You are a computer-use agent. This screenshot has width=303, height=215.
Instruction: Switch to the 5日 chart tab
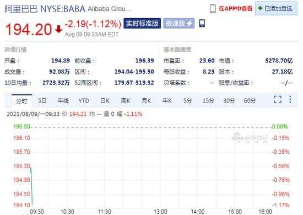tap(42, 100)
